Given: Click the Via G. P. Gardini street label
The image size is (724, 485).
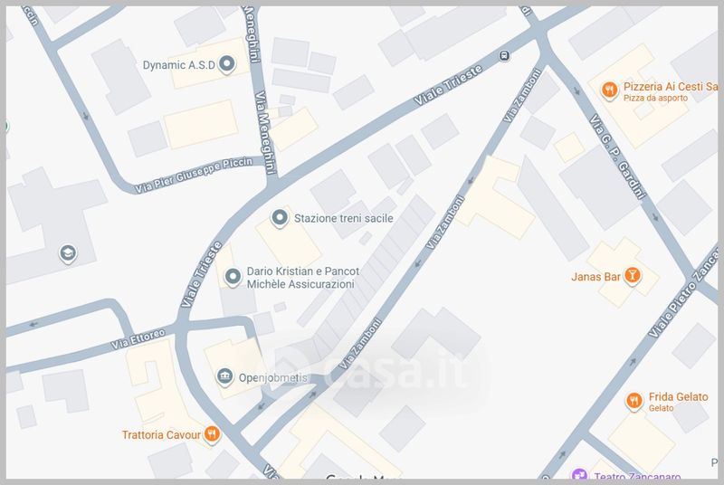Looking at the screenshot, I should pos(617,156).
